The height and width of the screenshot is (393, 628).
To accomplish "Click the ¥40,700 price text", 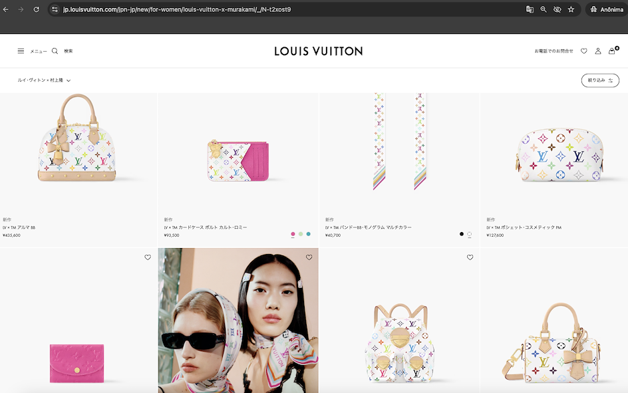I will tap(333, 235).
